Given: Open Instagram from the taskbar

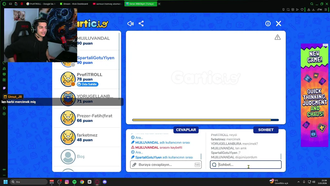Looking at the screenshot, I should tap(67, 182).
